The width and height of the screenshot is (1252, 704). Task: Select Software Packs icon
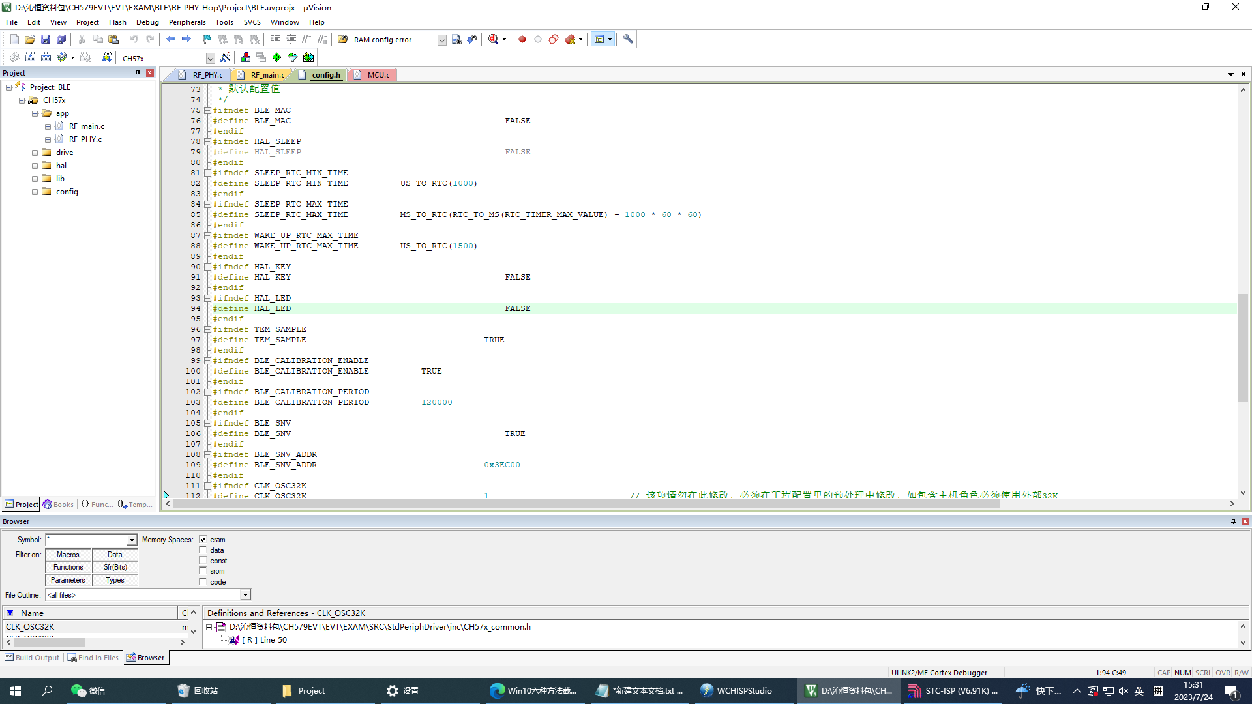[x=293, y=57]
